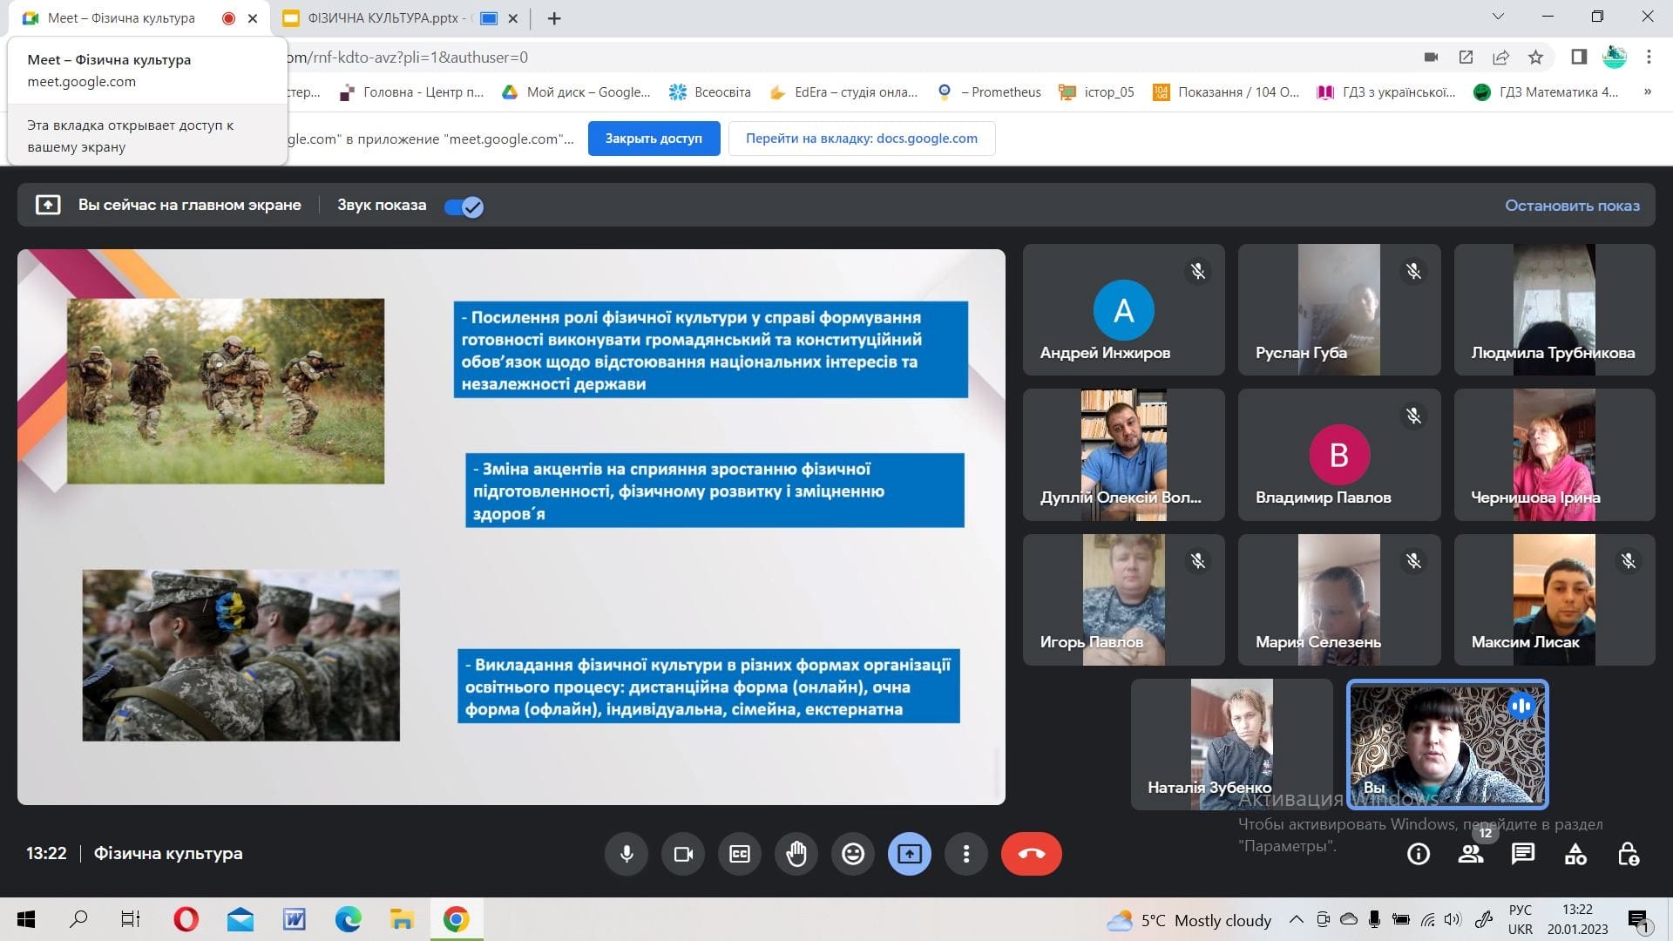
Task: Click your own video tile (Вы)
Action: tap(1447, 744)
